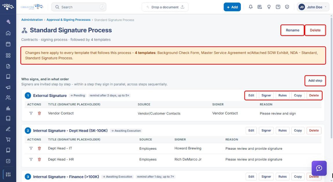Open the shopping cart icon in sidebar

[x=8, y=140]
